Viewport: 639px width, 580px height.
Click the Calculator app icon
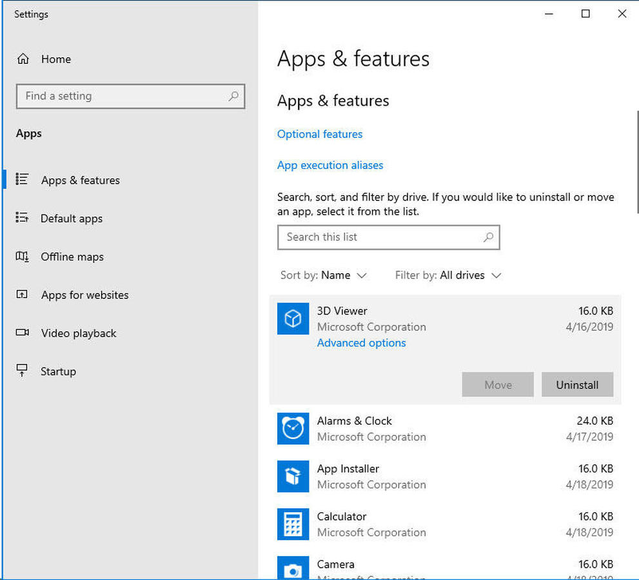[x=293, y=524]
